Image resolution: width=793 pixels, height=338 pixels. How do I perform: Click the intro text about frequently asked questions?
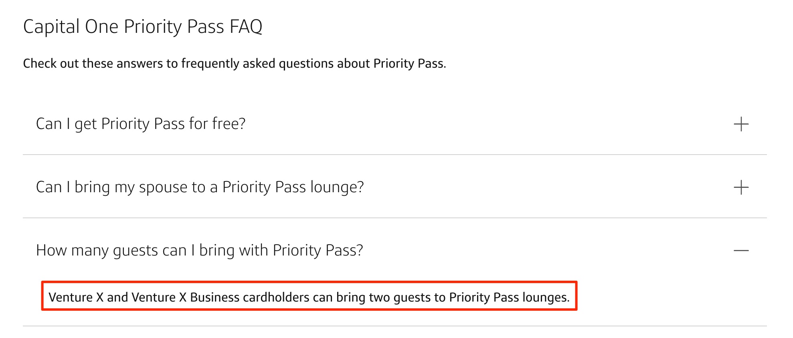(x=235, y=63)
